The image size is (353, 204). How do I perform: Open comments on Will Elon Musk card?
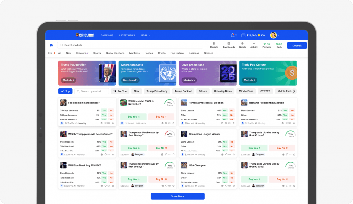tap(107, 186)
